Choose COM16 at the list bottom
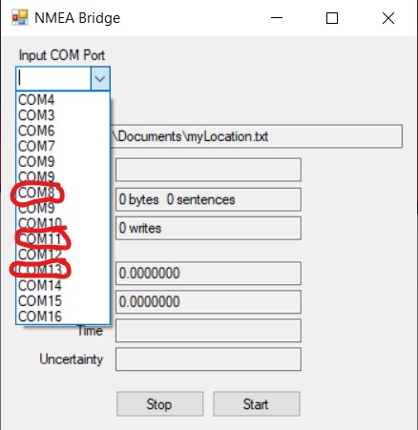The width and height of the screenshot is (418, 430). (x=63, y=317)
